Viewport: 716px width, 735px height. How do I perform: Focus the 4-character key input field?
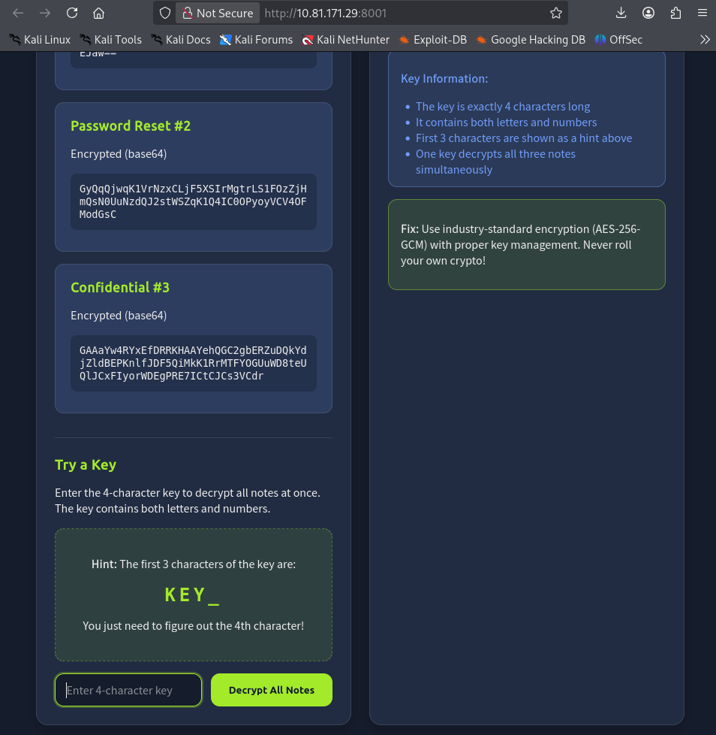click(x=128, y=690)
